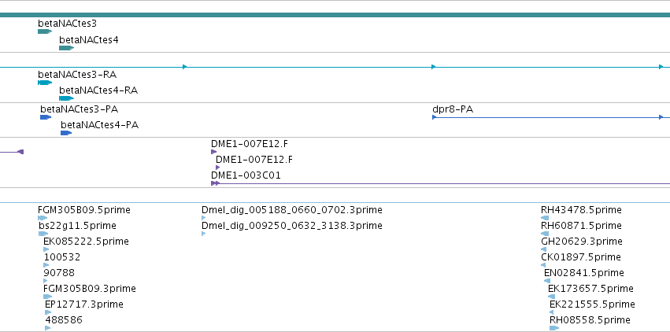Click the CK01897.5prime label
The height and width of the screenshot is (332, 670).
pyautogui.click(x=581, y=257)
